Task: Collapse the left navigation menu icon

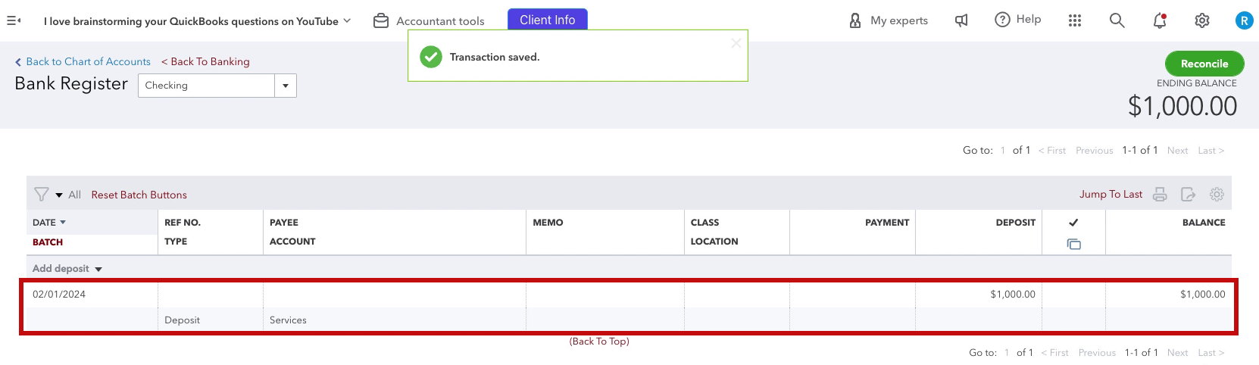Action: tap(14, 20)
